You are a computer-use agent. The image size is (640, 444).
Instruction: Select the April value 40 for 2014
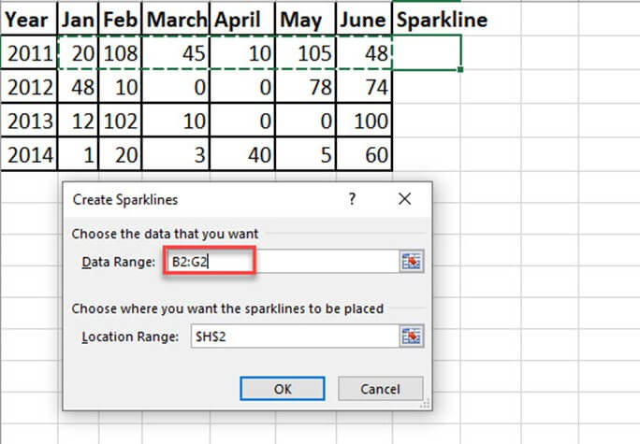[x=243, y=155]
